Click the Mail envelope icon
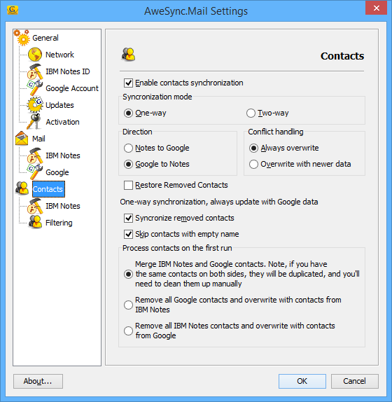Viewport: 392px width, 402px height. pyautogui.click(x=22, y=139)
